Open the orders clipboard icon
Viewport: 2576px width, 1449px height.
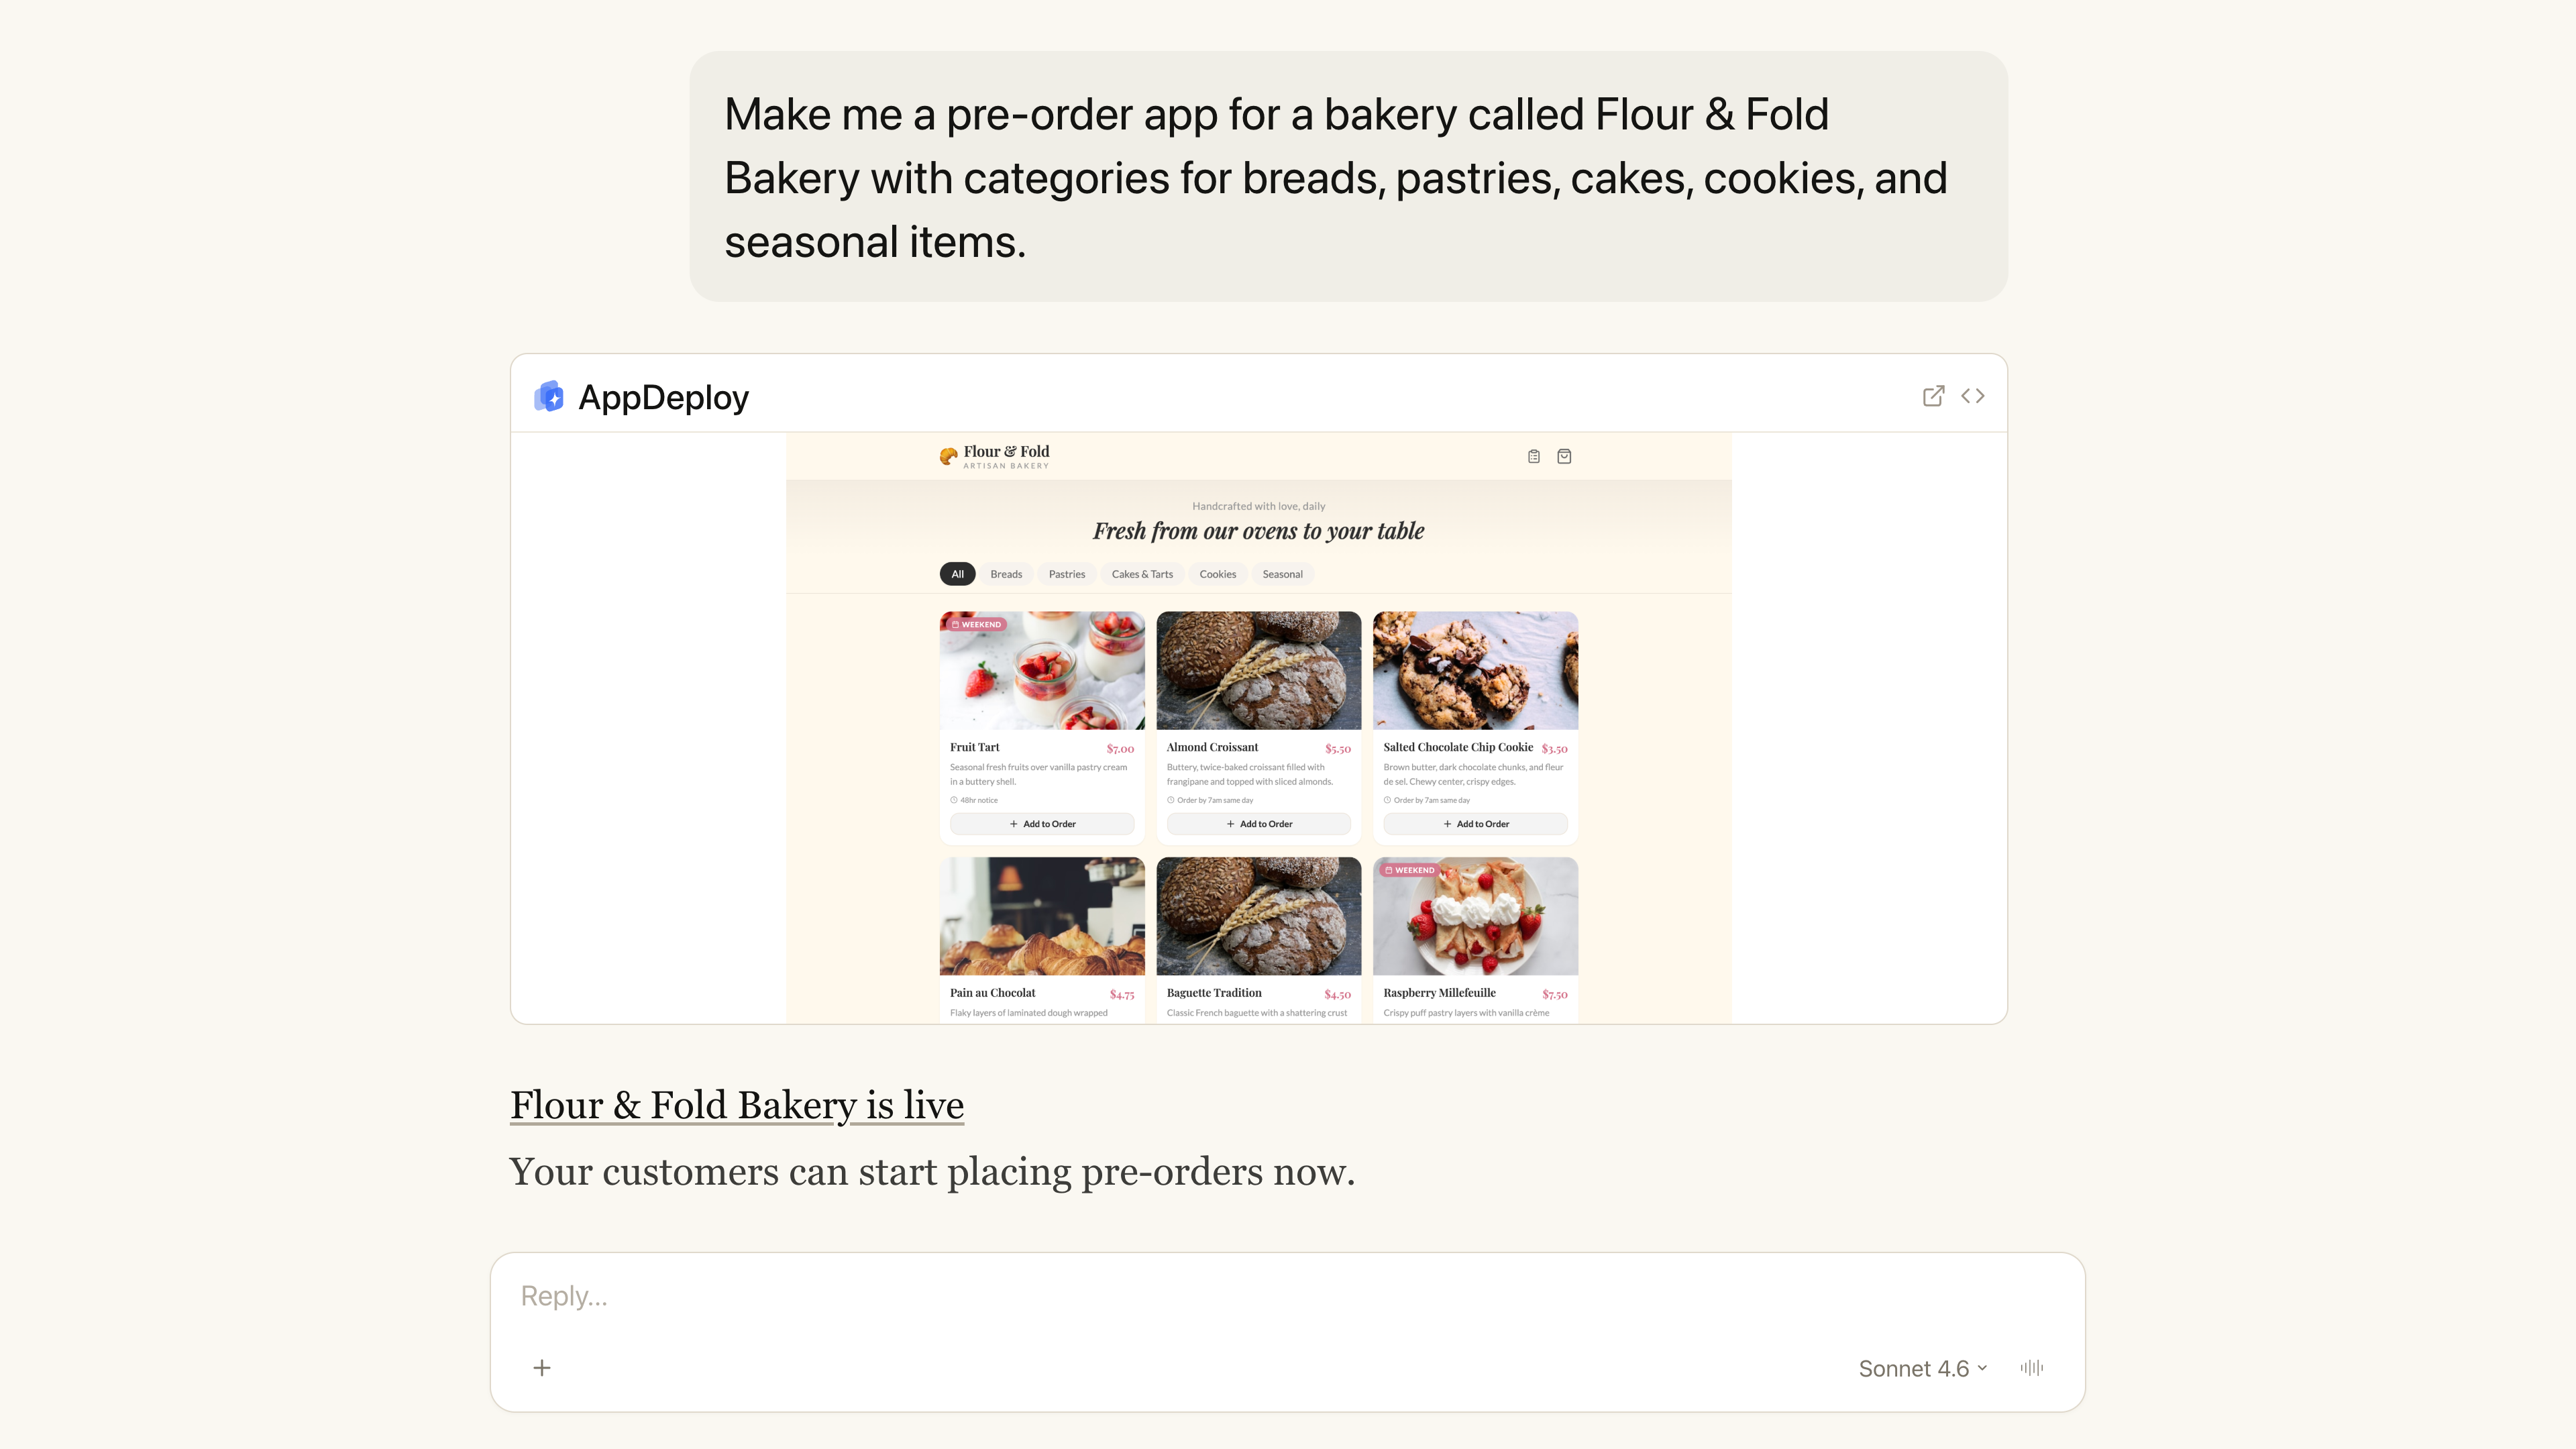(x=1533, y=457)
